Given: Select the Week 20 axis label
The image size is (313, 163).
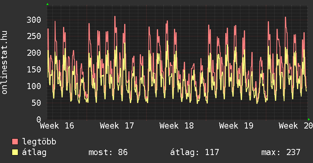Looking at the screenshot, I should (x=296, y=126).
